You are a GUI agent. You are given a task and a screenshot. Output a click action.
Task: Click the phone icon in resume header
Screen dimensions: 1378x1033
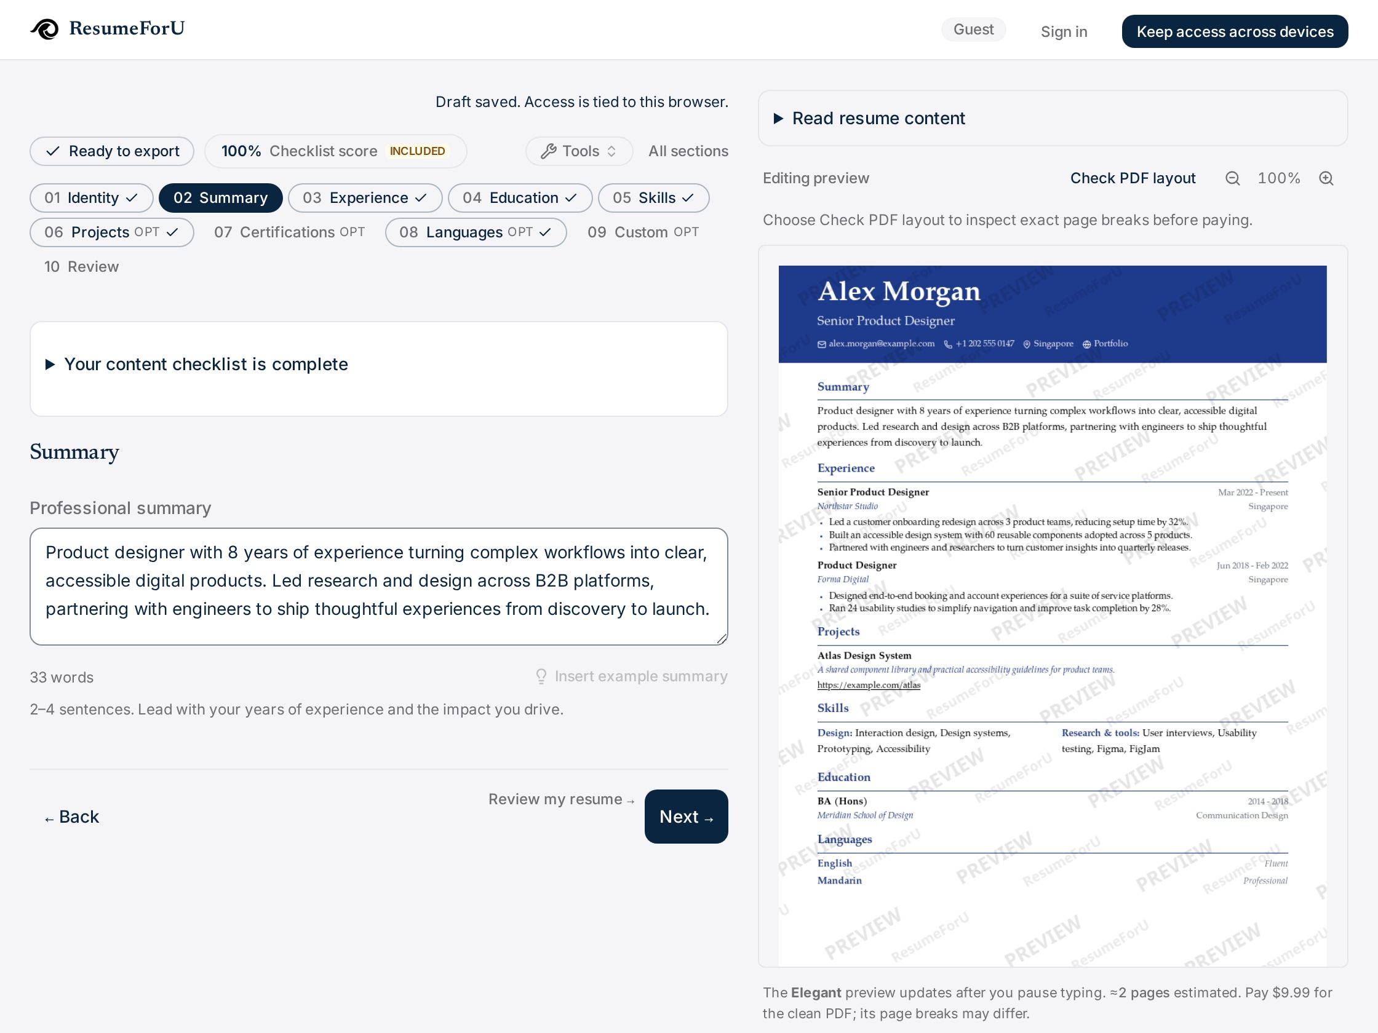(947, 344)
